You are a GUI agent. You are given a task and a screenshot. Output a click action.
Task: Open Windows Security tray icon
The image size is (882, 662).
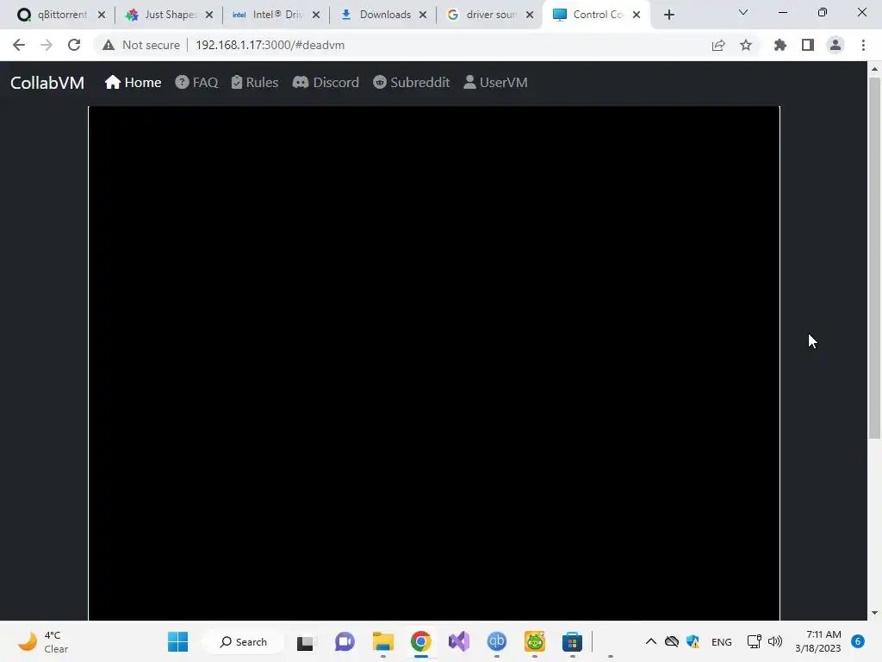(x=693, y=641)
